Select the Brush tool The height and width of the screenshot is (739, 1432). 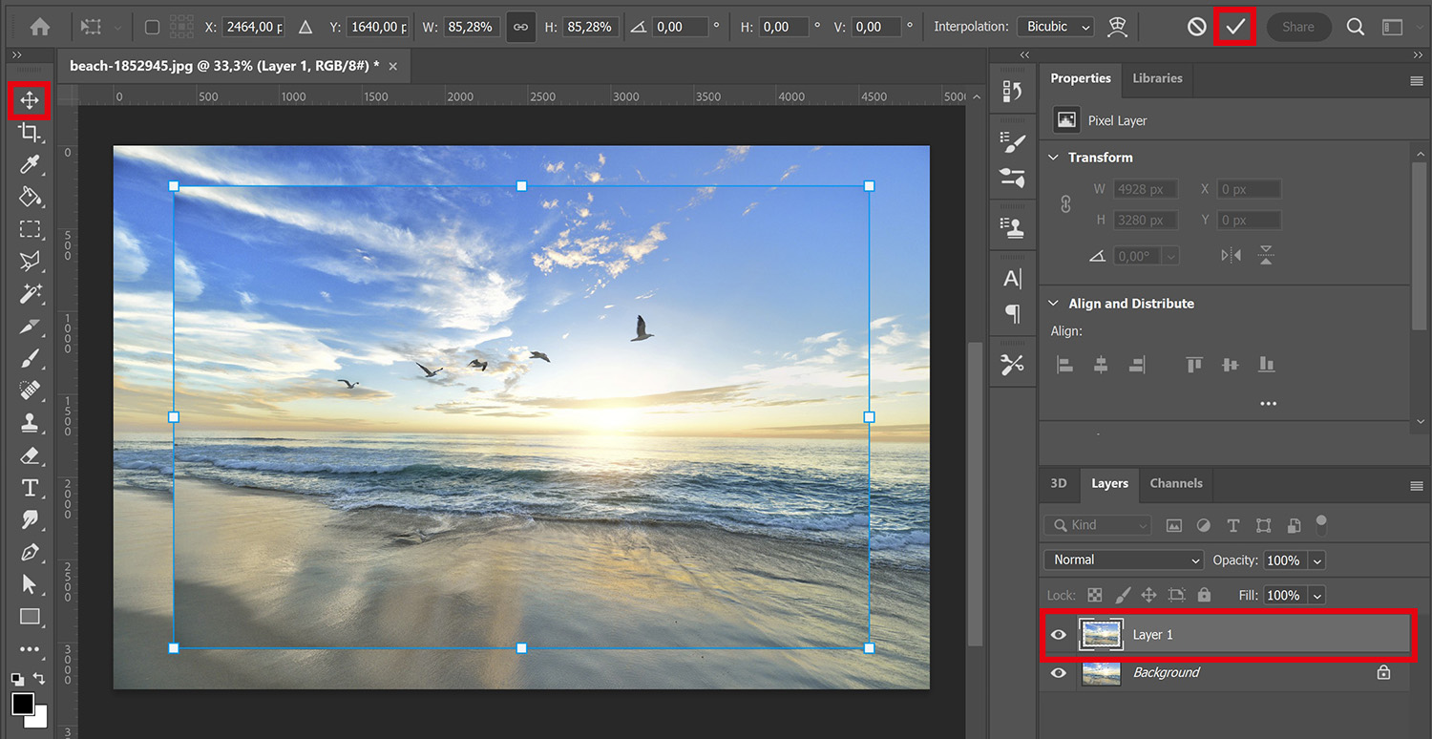coord(30,358)
